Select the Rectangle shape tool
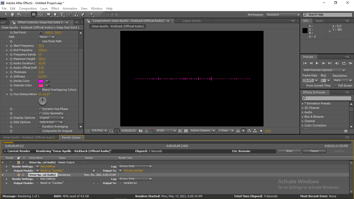Screen dimensions: 354x199 49,15
